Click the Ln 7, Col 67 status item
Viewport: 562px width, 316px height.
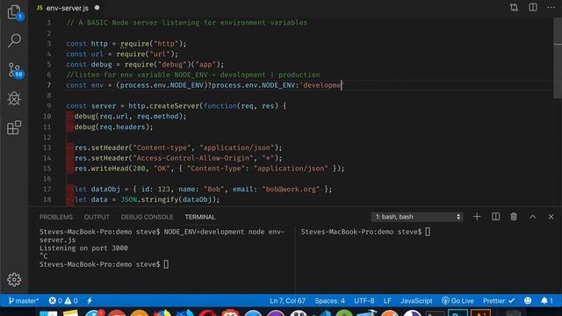[287, 300]
